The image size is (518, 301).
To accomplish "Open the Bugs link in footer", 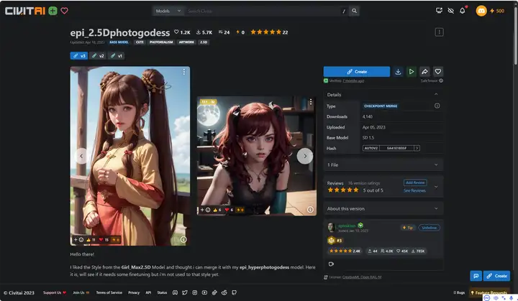I will 459,292.
